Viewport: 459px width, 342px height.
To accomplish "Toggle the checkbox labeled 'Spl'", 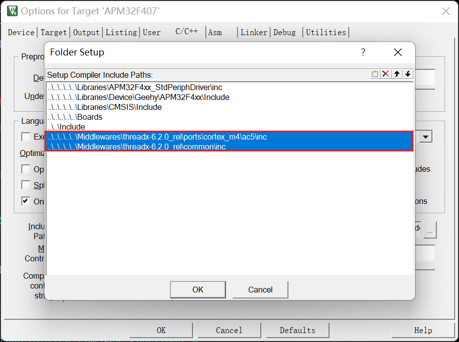I will tap(26, 185).
